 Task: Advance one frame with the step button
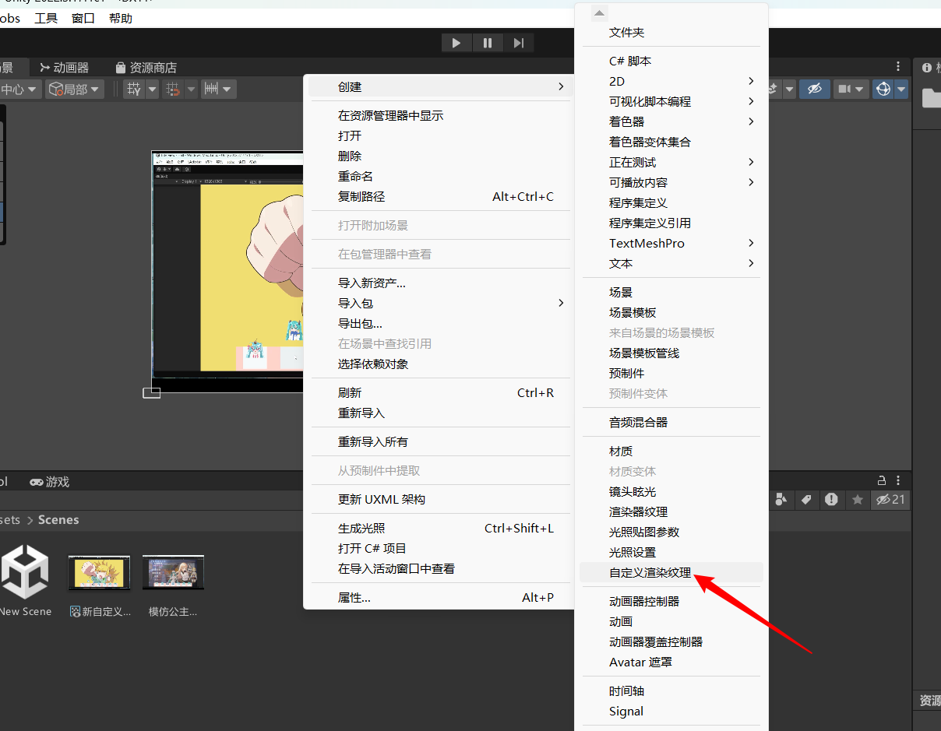(x=519, y=43)
